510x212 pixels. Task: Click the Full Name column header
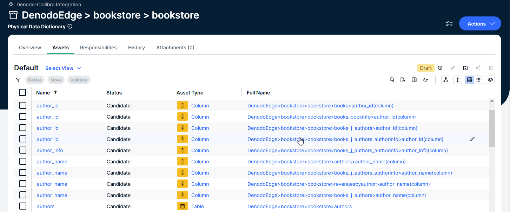pyautogui.click(x=258, y=93)
